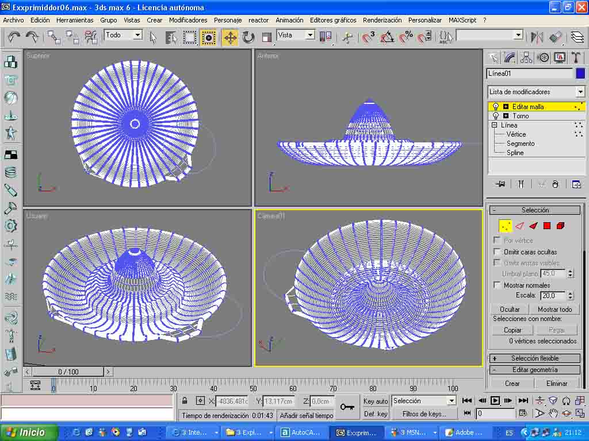The image size is (589, 441).
Task: Enable the Mostrar normales checkbox
Action: point(497,285)
